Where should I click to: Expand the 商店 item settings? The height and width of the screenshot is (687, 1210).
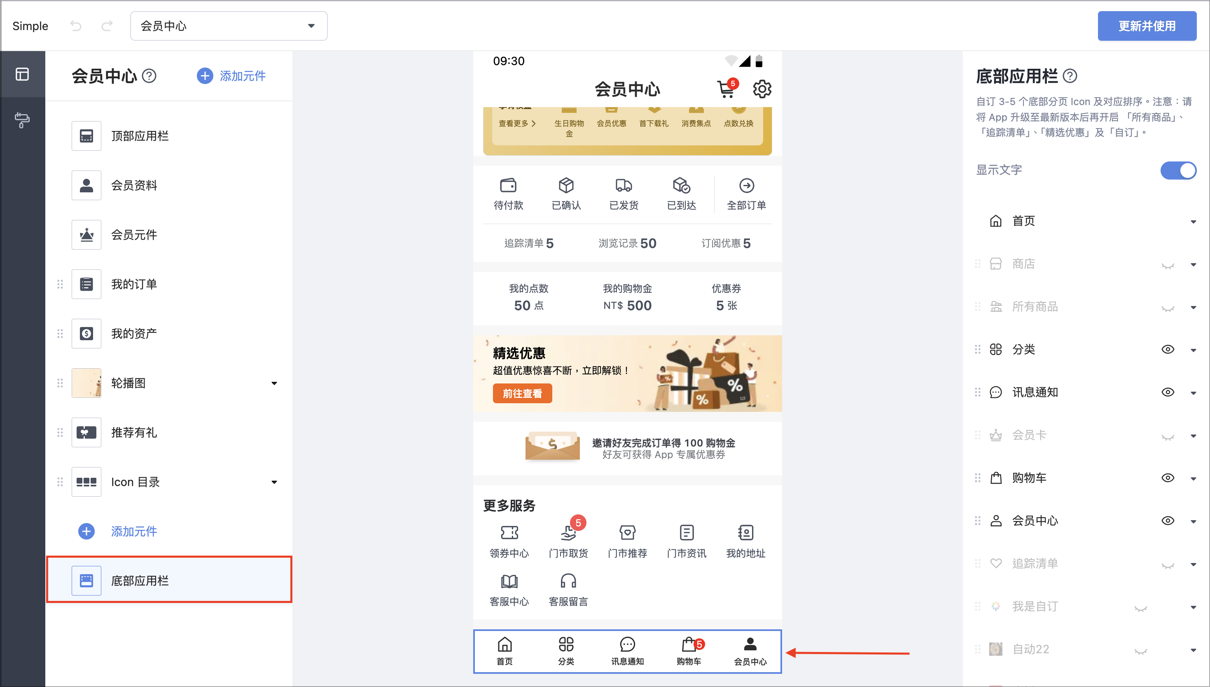coord(1193,265)
